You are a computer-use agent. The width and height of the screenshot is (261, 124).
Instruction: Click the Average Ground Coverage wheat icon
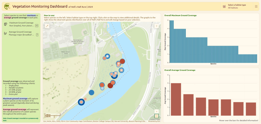click(6, 33)
